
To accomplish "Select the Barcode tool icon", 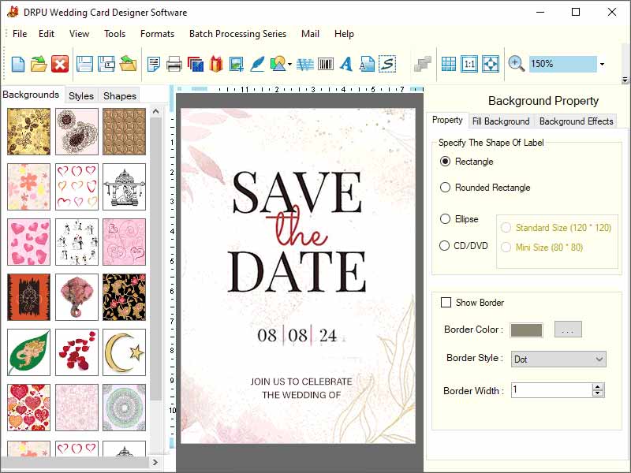I will tap(323, 64).
